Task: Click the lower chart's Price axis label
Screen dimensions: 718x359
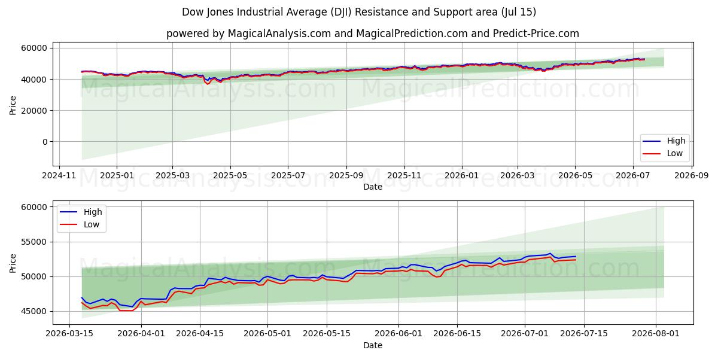Action: coord(13,263)
